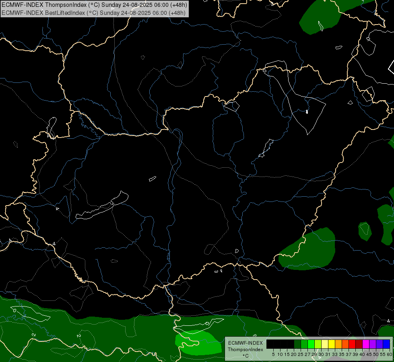Click the legend tick label '35'
Image resolution: width=394 pixels, height=362 pixels.
pyautogui.click(x=342, y=354)
